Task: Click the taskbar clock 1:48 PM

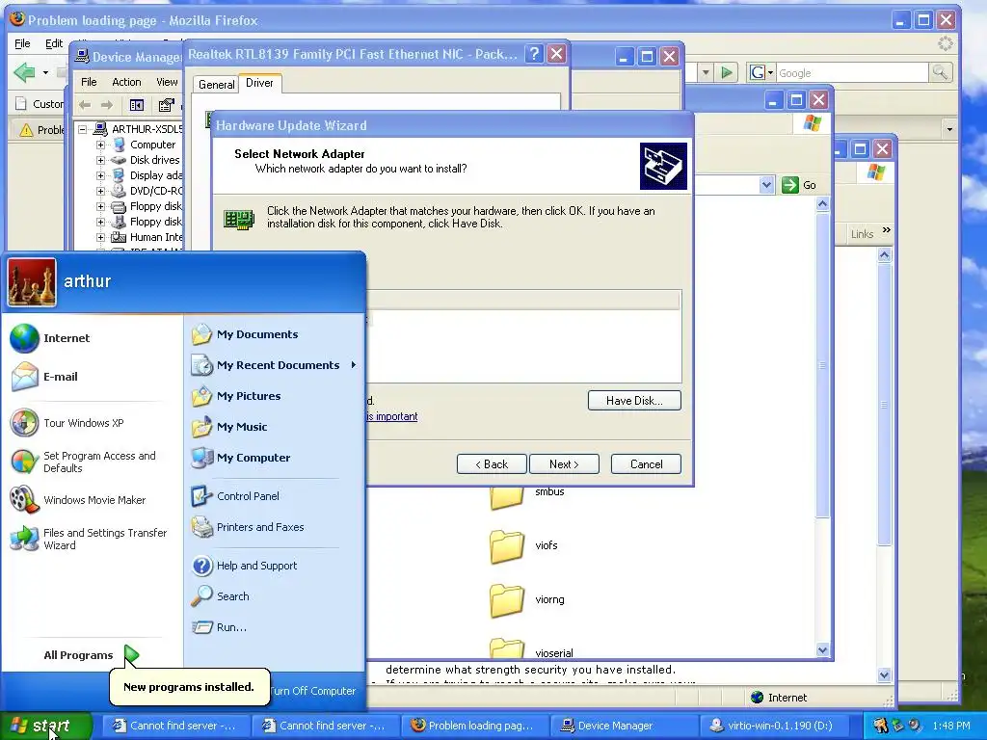Action: [x=951, y=726]
